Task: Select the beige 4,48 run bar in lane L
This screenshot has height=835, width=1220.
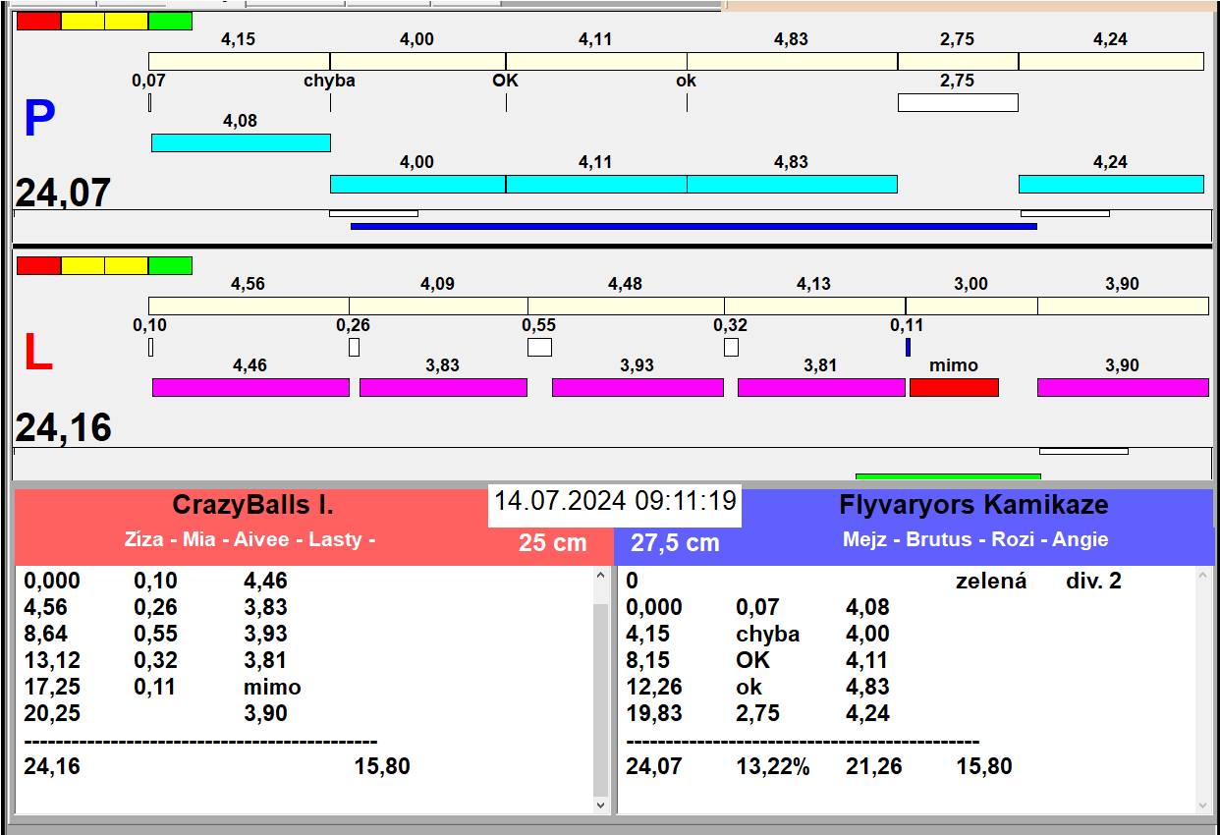Action: click(626, 306)
